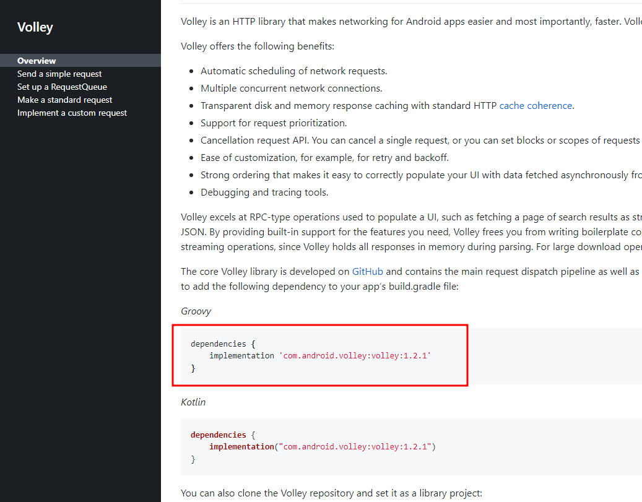
Task: Click 'Automatic scheduling of network requests.' bullet
Action: (293, 71)
